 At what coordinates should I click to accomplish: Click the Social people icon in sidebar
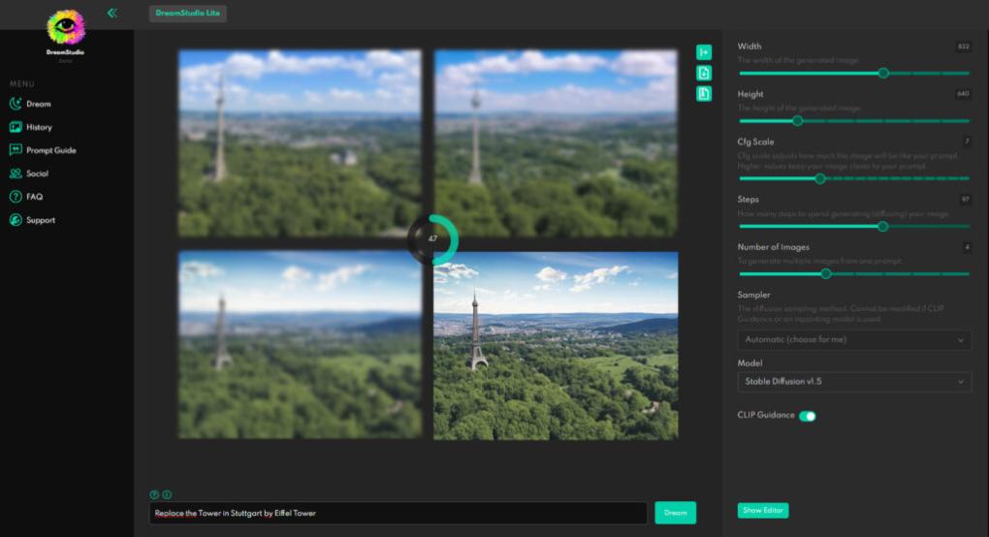point(16,174)
